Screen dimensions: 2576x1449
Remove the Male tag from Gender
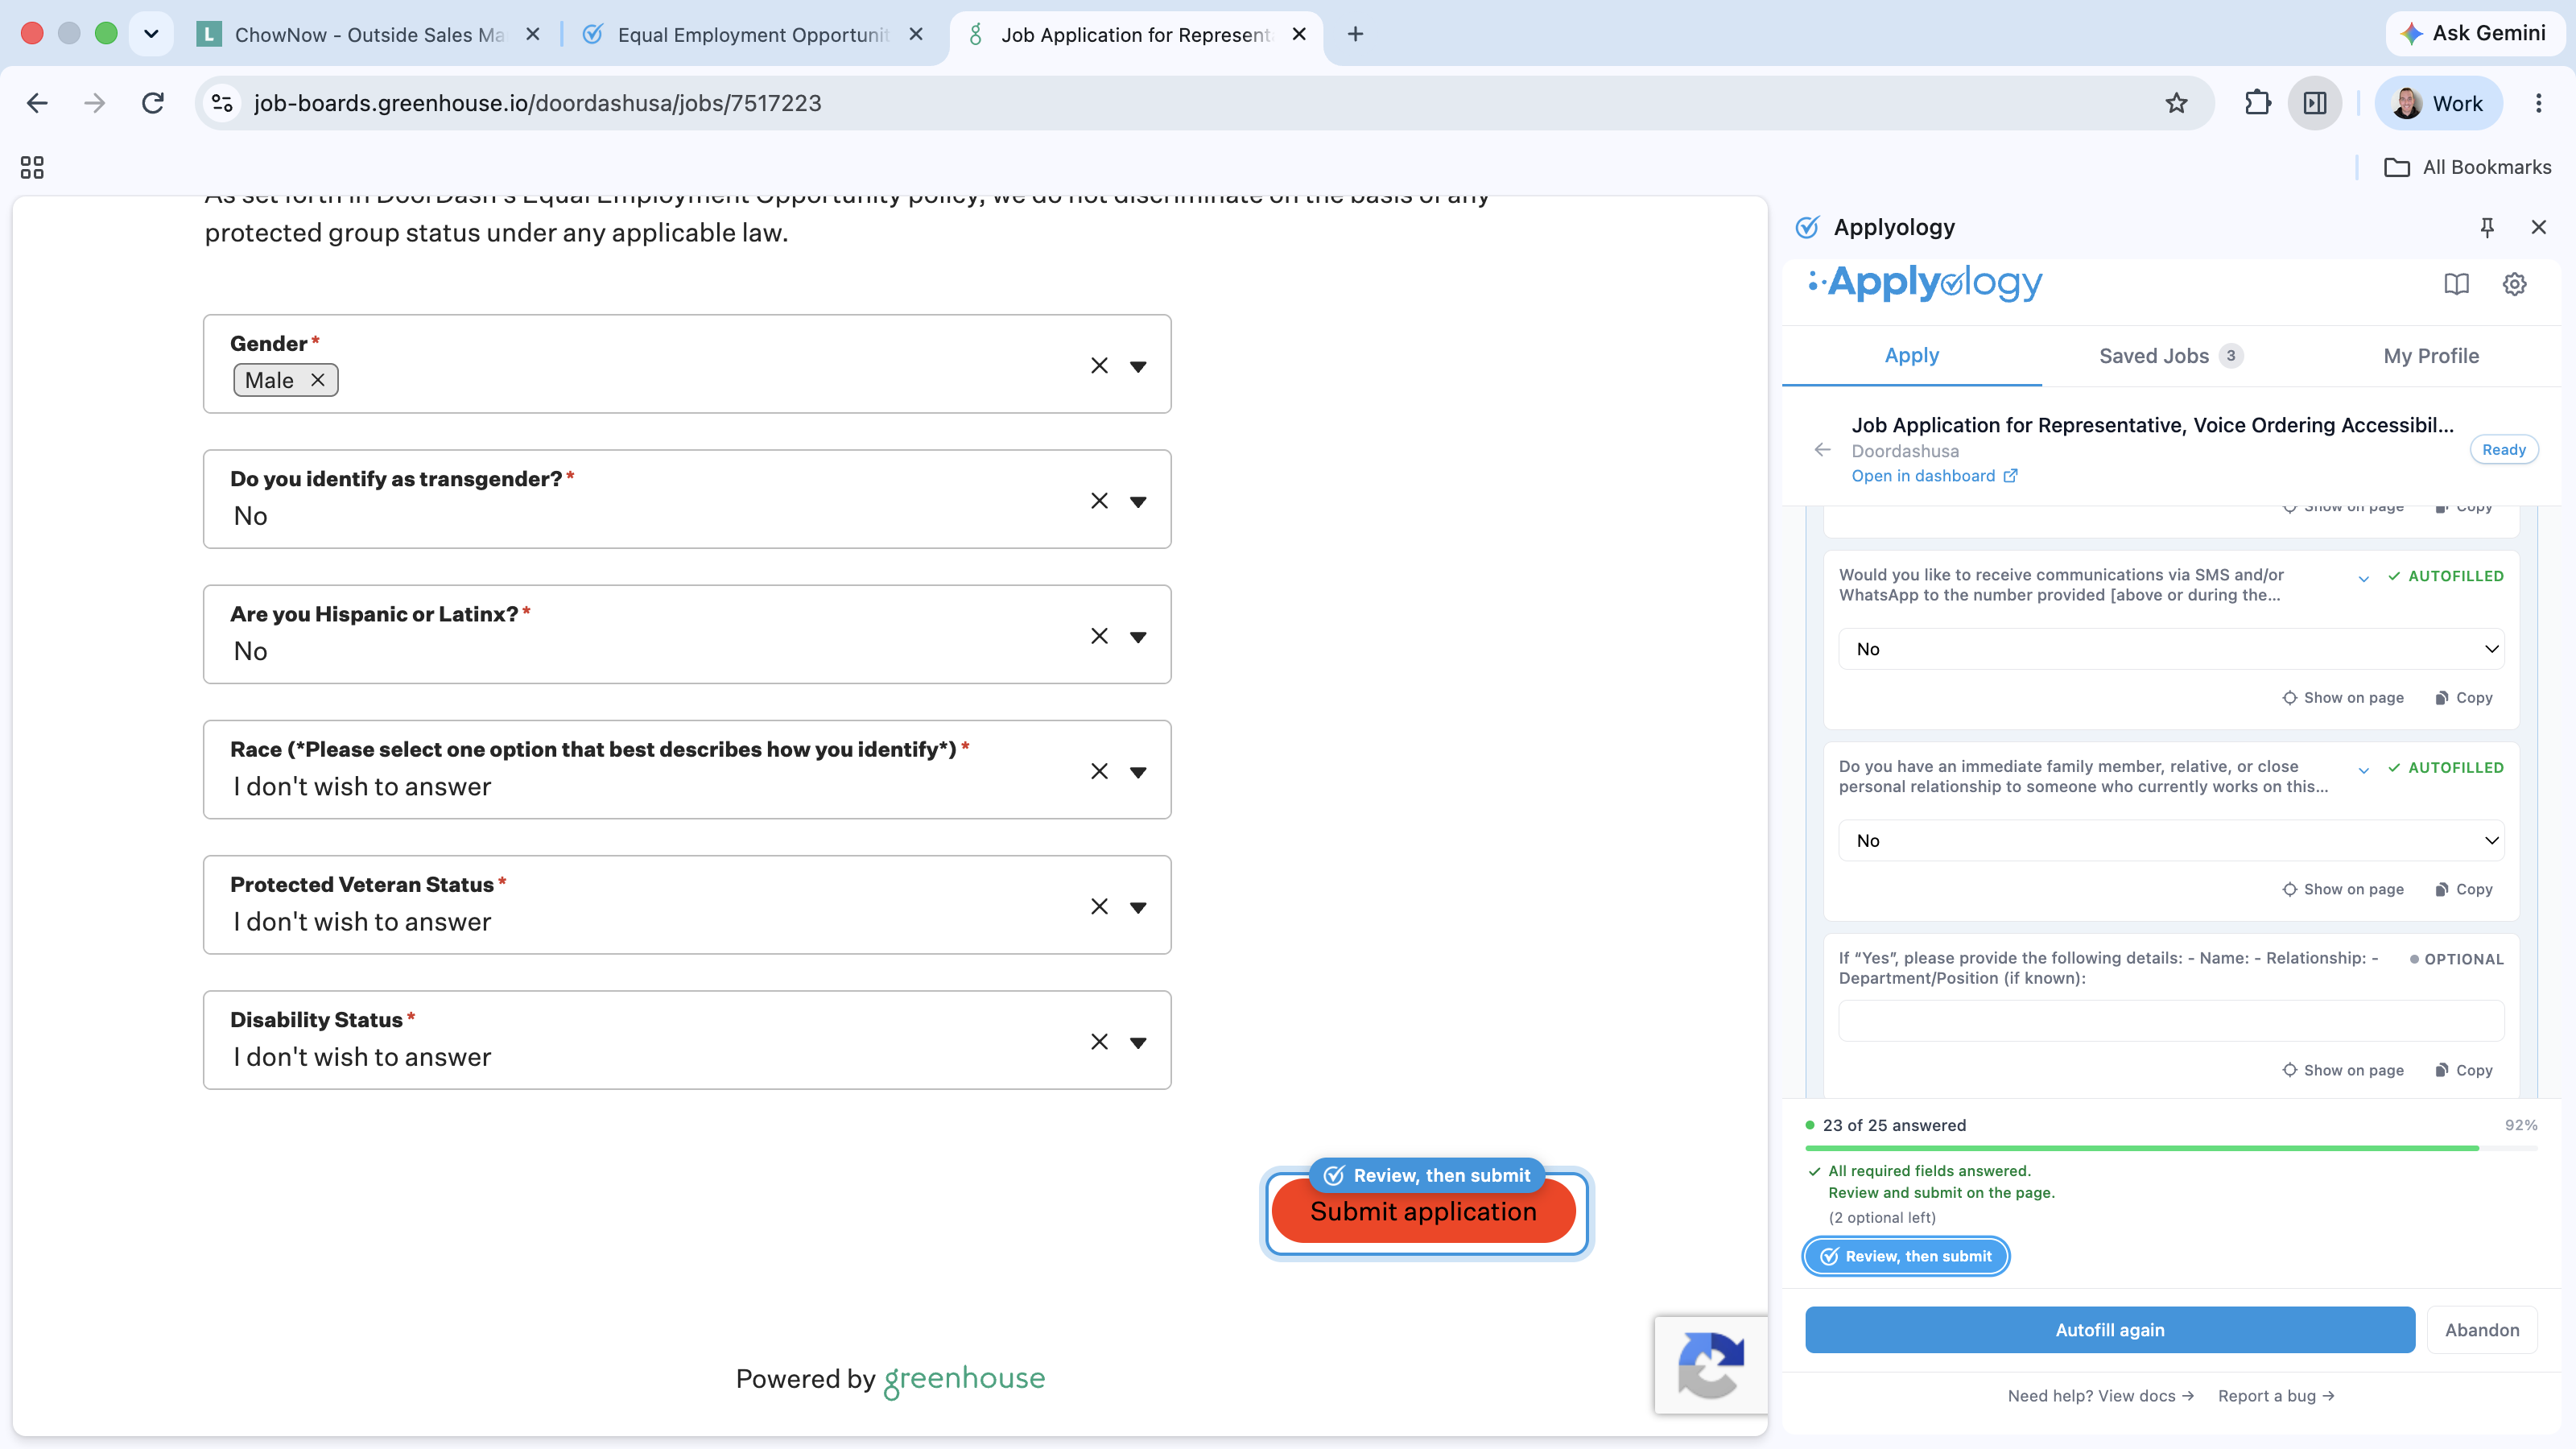318,380
